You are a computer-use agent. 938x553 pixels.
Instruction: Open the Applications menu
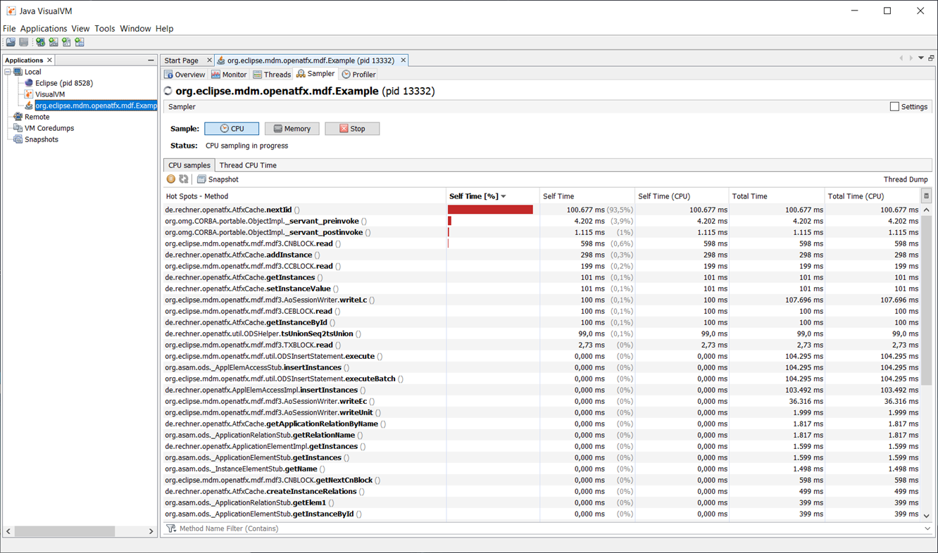[x=44, y=29]
